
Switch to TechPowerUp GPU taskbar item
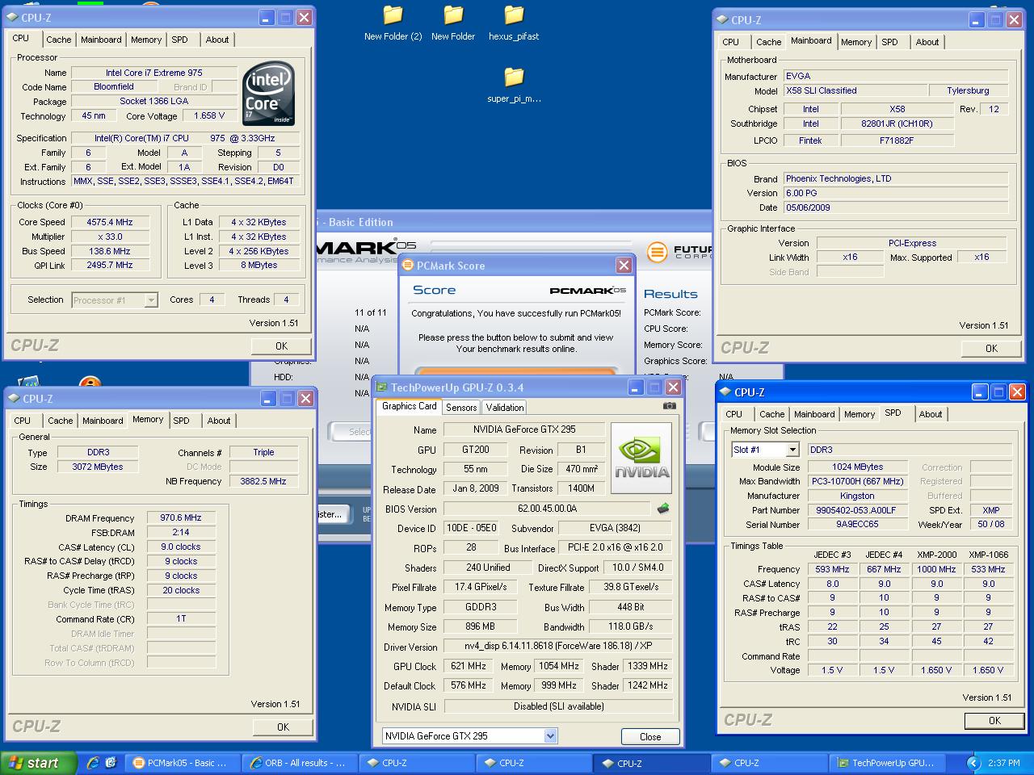[x=889, y=762]
